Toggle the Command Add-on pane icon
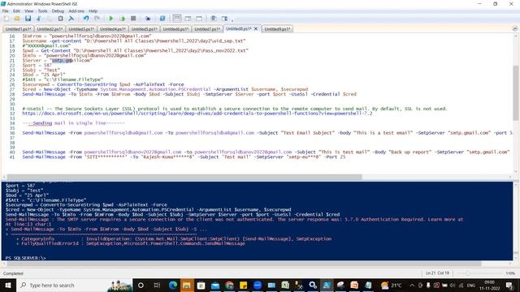The image size is (520, 292). (224, 19)
